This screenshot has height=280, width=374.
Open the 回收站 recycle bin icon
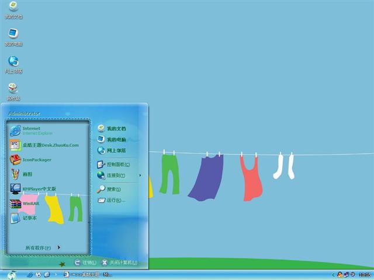click(13, 92)
